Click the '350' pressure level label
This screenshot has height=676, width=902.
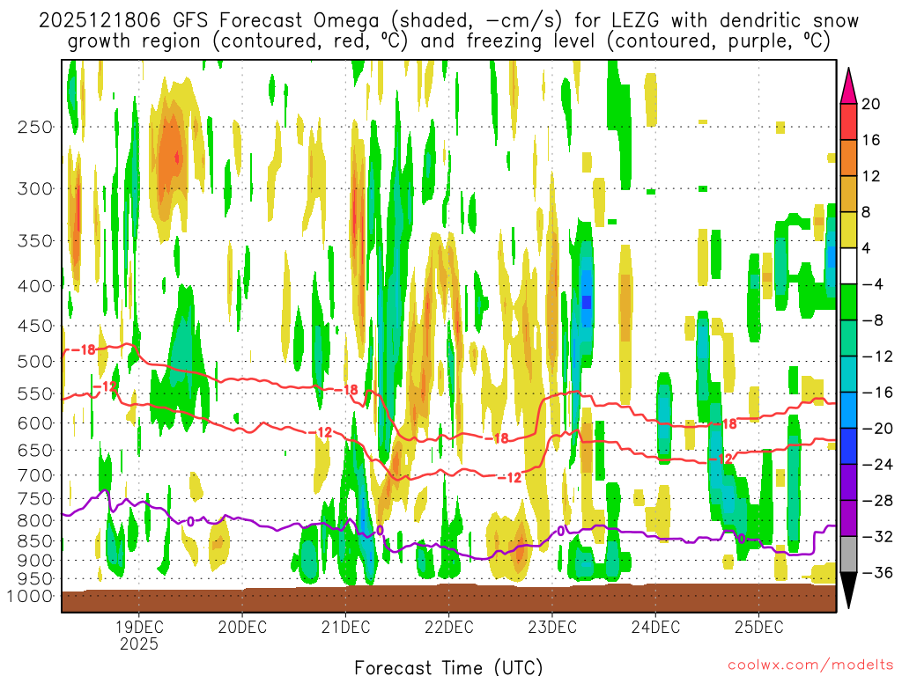click(35, 241)
